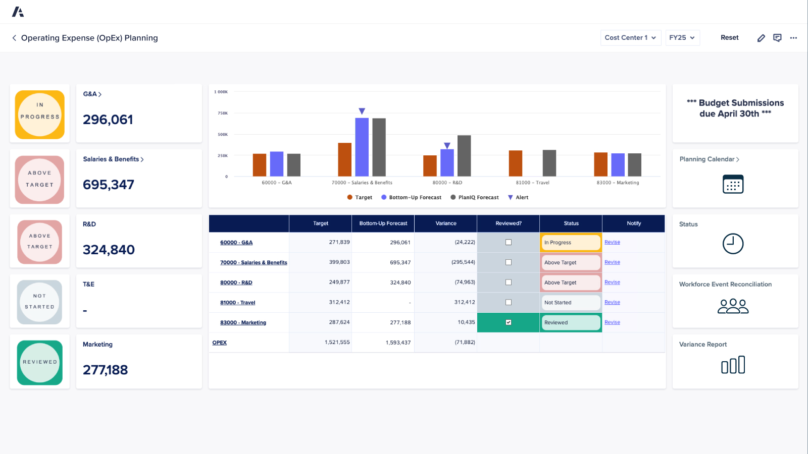Viewport: 808px width, 454px height.
Task: Open comments using the comment bubble icon
Action: [777, 37]
